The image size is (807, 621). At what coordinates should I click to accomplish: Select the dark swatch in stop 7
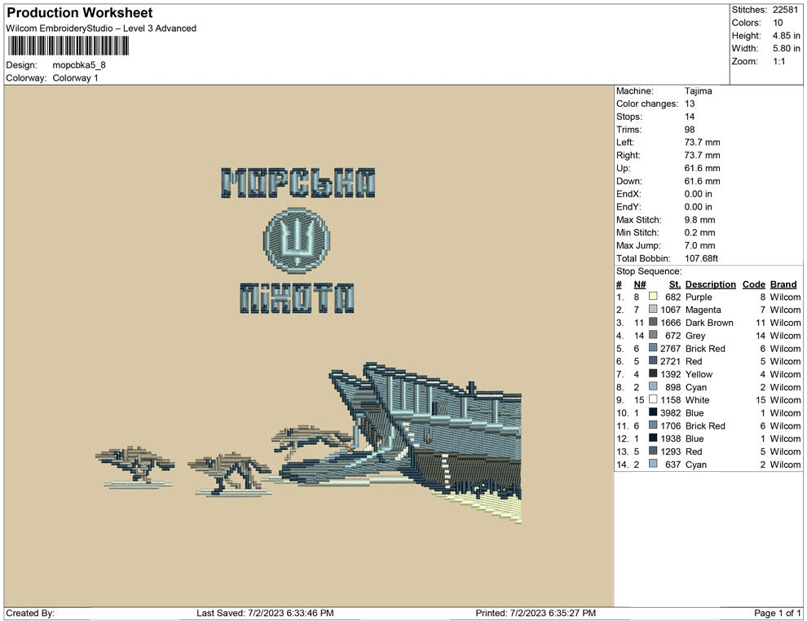[x=653, y=373]
